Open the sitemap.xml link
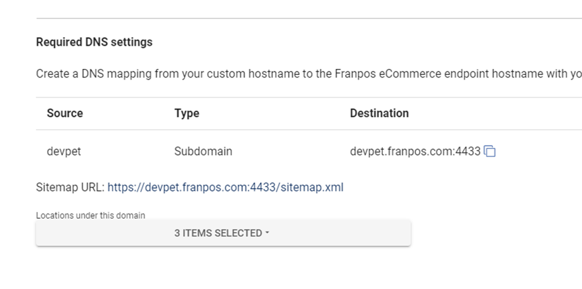The image size is (582, 289). click(226, 187)
